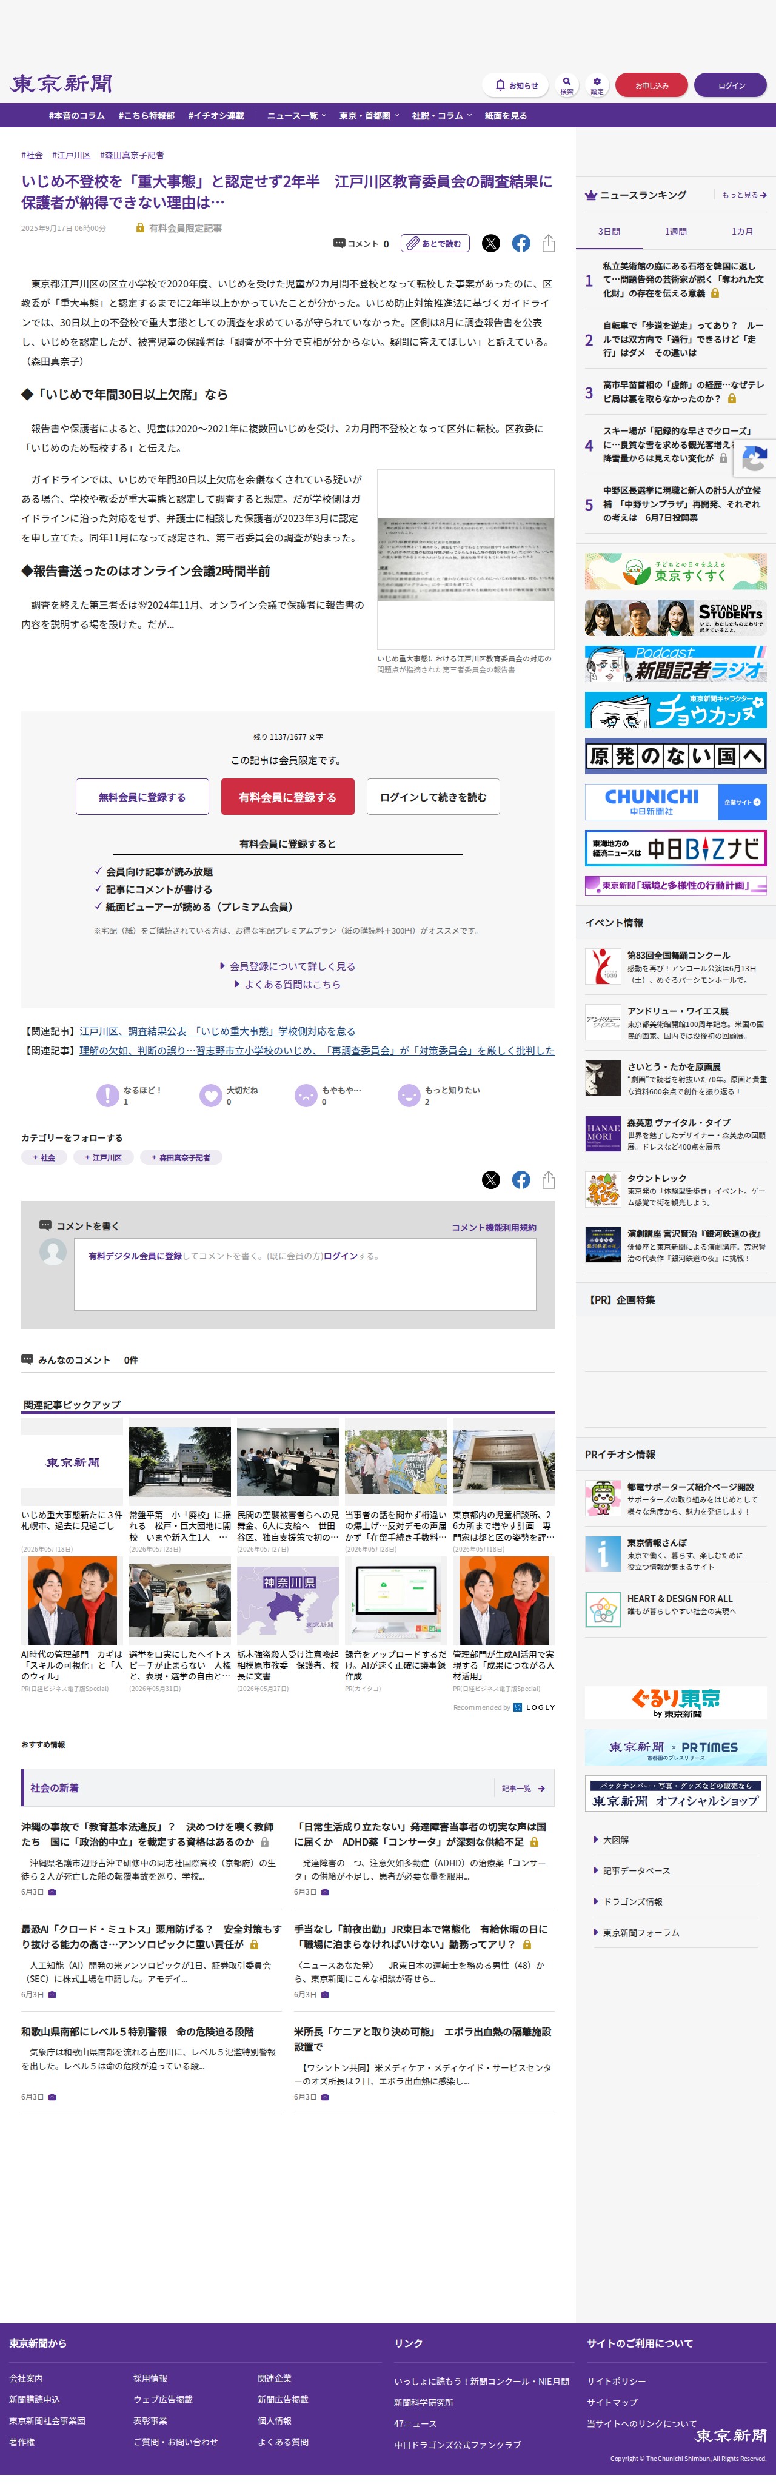Click the reCAPTCHA badge icon
Viewport: 776px width, 2484px height.
(755, 459)
